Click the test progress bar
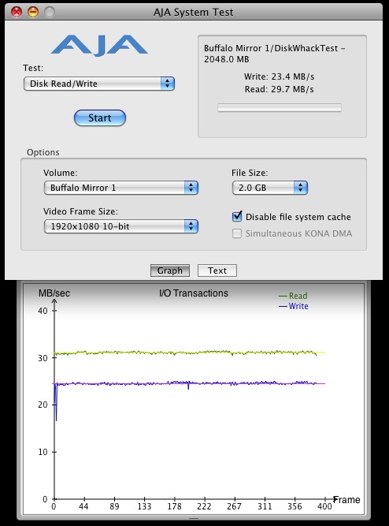This screenshot has width=389, height=526. 280,108
